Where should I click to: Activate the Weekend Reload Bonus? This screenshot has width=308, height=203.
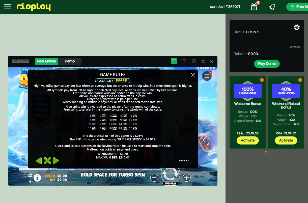(286, 140)
